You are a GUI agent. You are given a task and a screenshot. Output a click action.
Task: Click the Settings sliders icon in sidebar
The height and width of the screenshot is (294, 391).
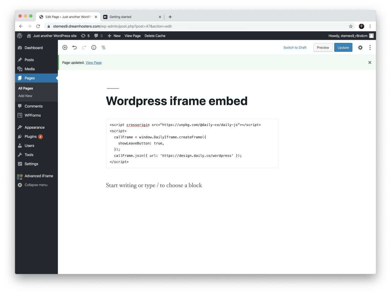tap(20, 164)
